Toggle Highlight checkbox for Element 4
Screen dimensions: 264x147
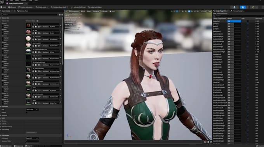click(3, 51)
